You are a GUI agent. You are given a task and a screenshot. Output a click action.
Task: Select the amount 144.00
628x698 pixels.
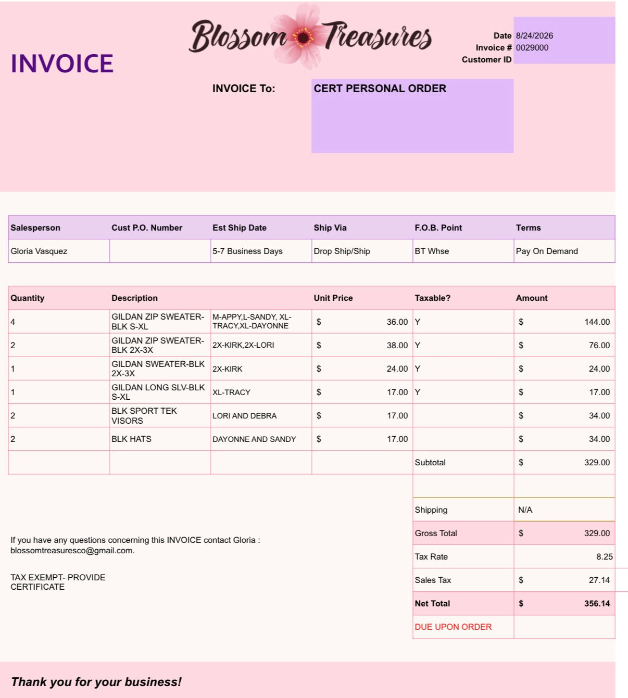tap(564, 322)
